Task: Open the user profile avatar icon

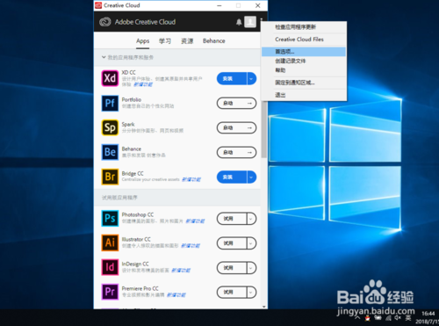Action: click(x=250, y=22)
